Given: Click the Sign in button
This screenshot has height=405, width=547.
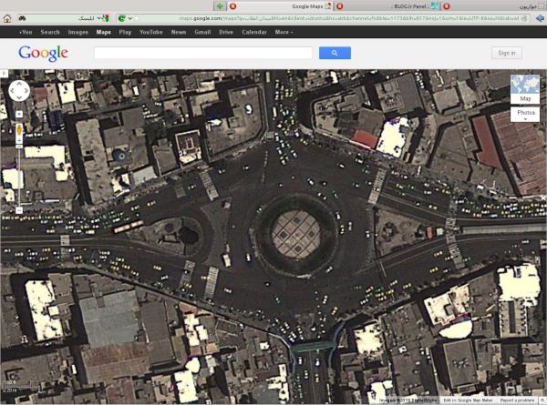Looking at the screenshot, I should [x=507, y=54].
